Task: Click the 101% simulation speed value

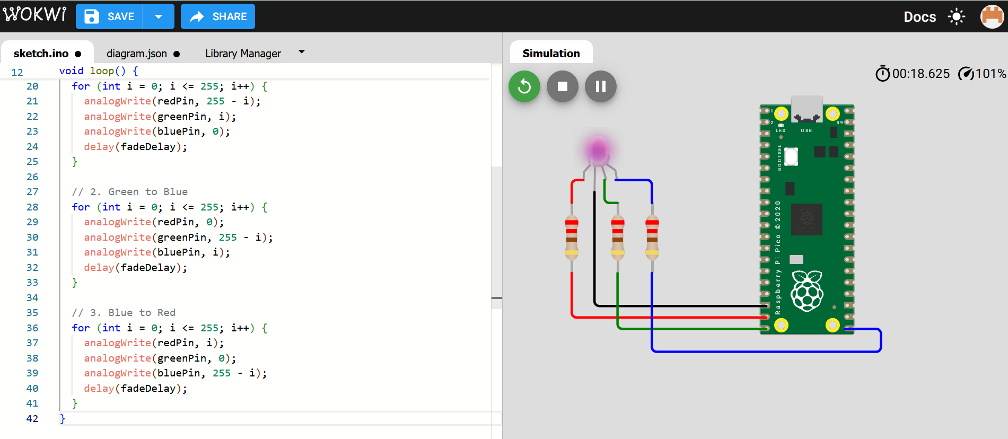Action: 991,74
